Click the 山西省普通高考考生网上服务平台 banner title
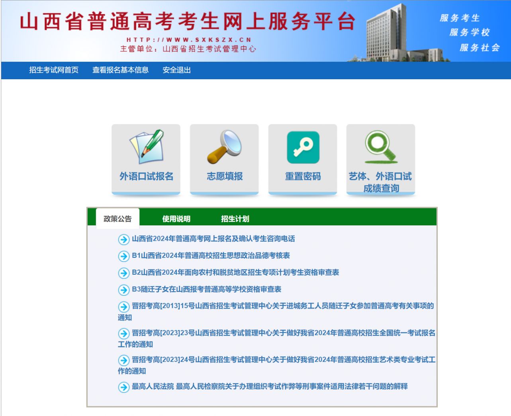This screenshot has width=511, height=416. 188,21
